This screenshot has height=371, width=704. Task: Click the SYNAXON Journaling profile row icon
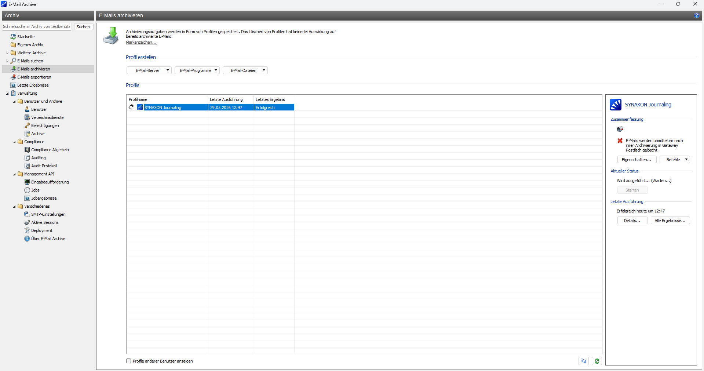coord(140,107)
